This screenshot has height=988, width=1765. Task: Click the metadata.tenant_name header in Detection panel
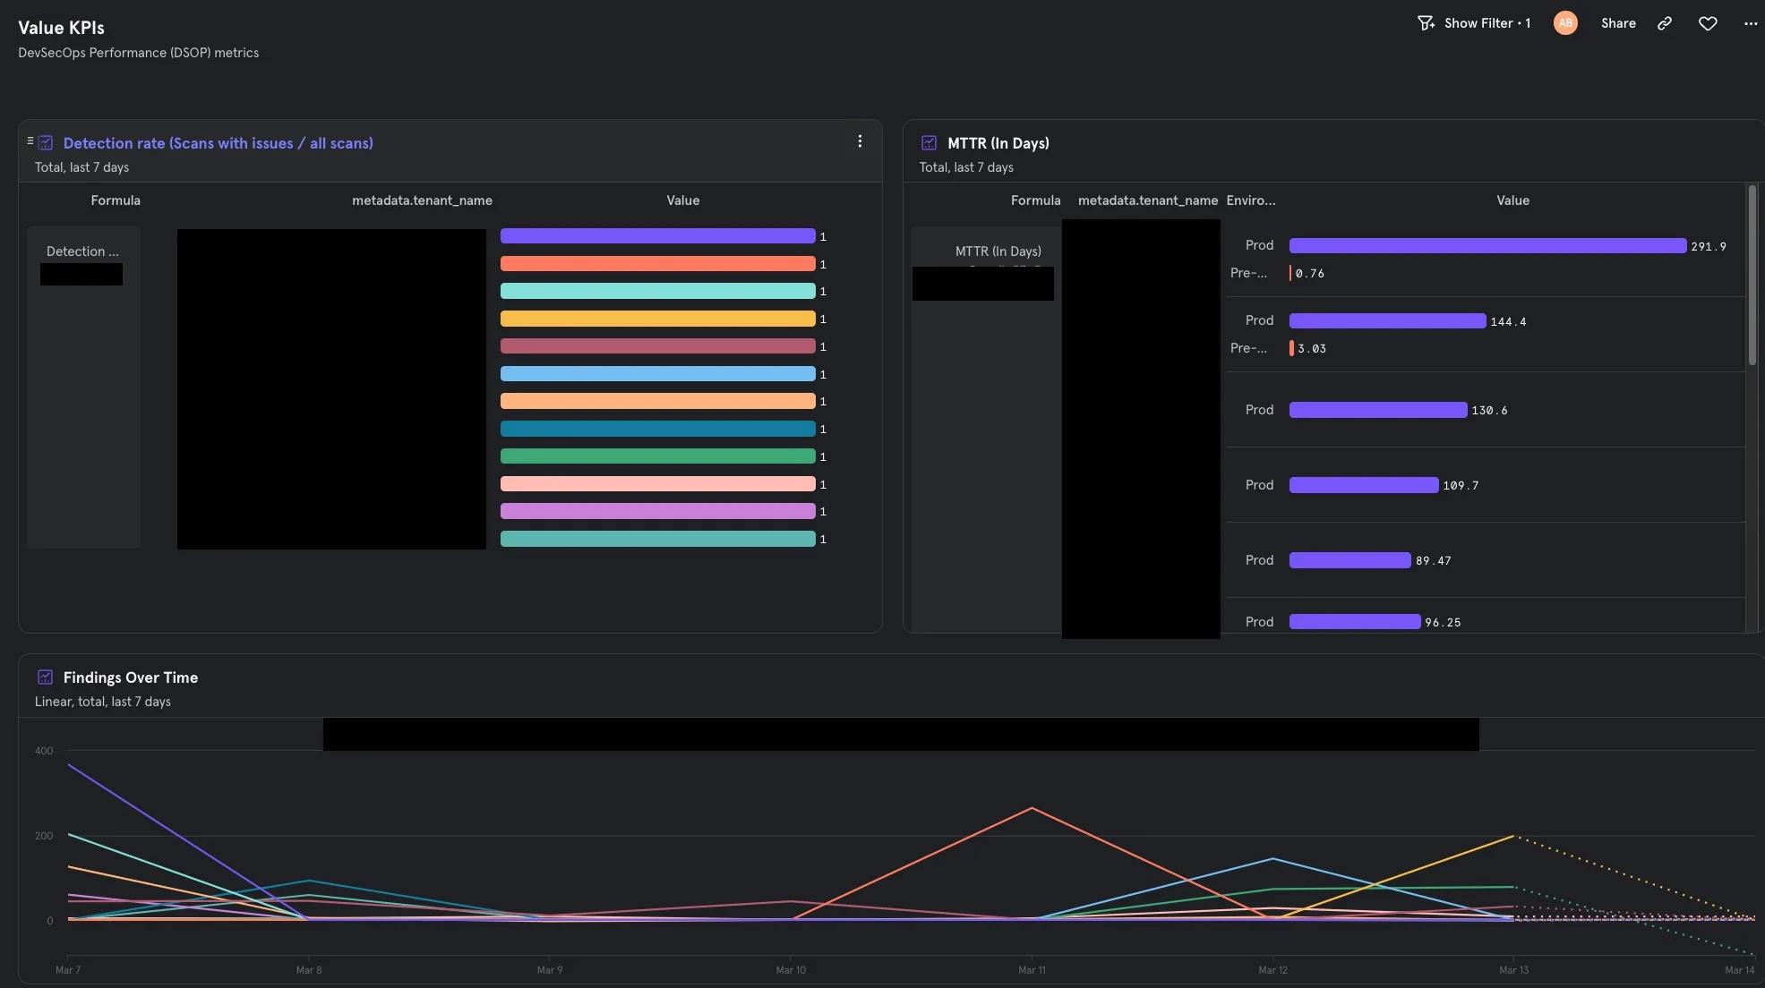point(422,200)
